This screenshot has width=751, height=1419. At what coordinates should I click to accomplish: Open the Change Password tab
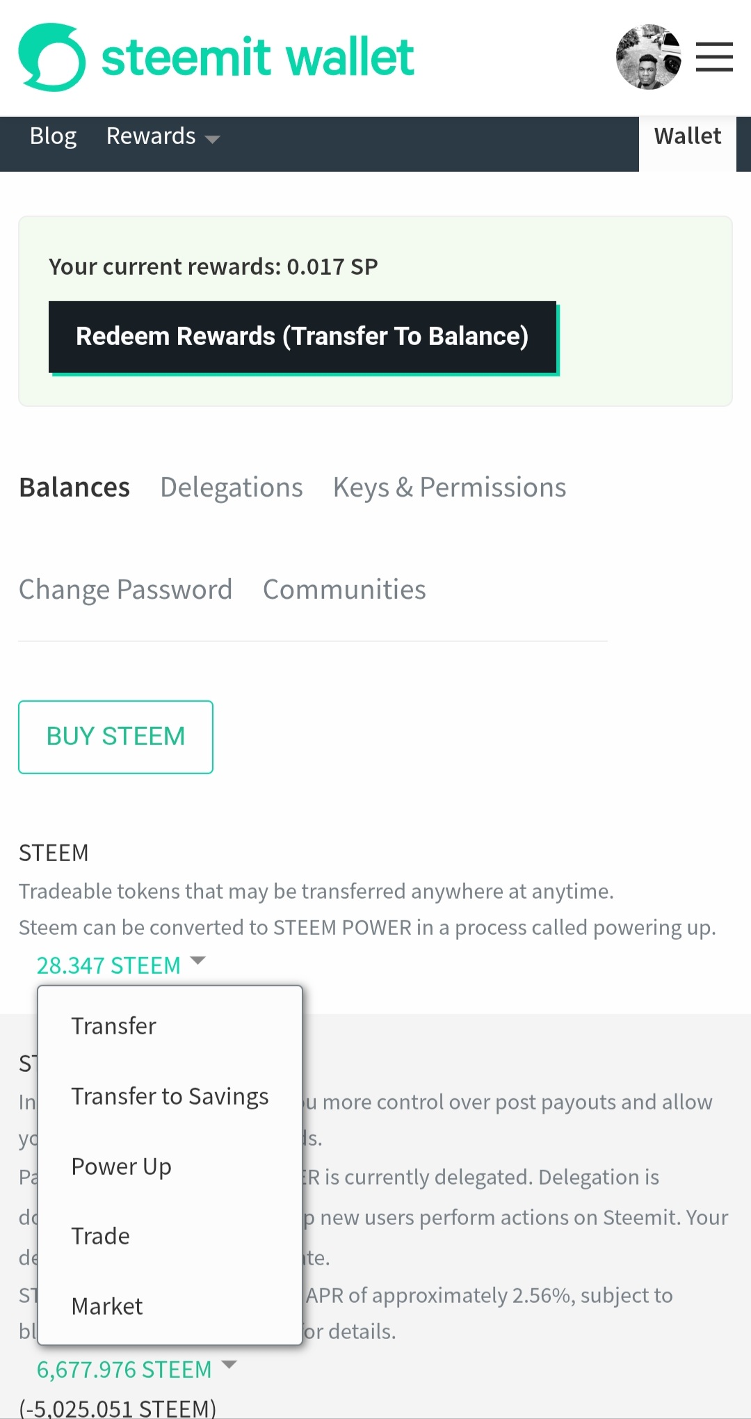click(125, 590)
